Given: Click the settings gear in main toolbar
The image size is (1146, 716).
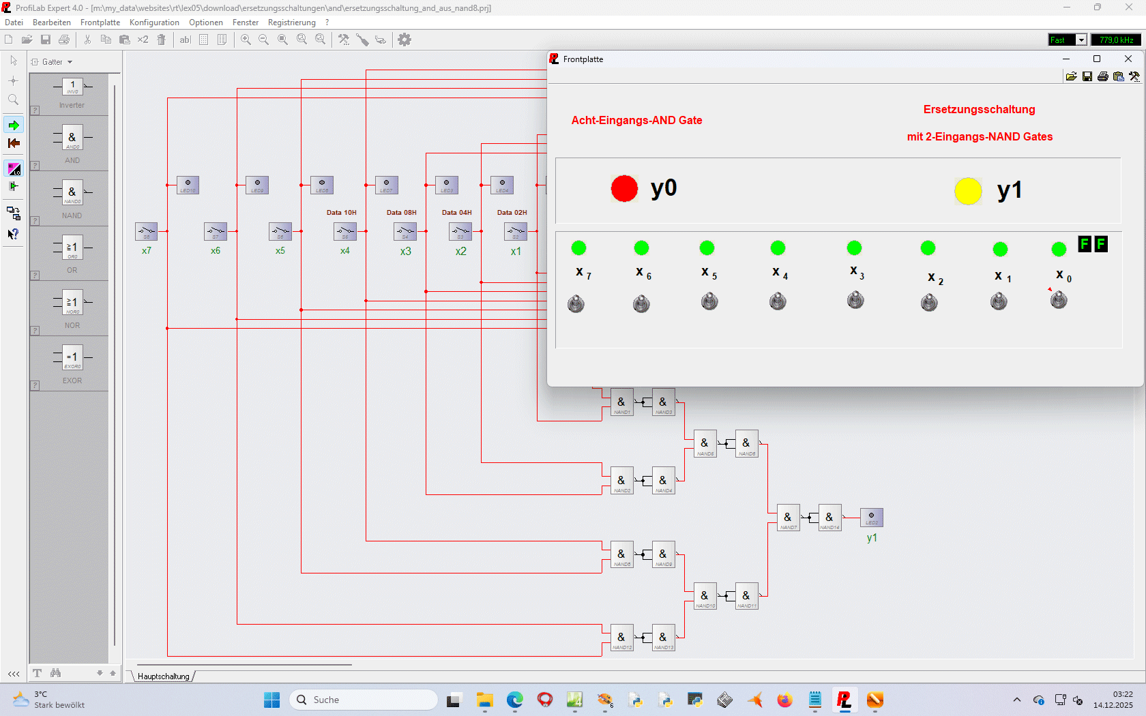Looking at the screenshot, I should click(x=405, y=40).
